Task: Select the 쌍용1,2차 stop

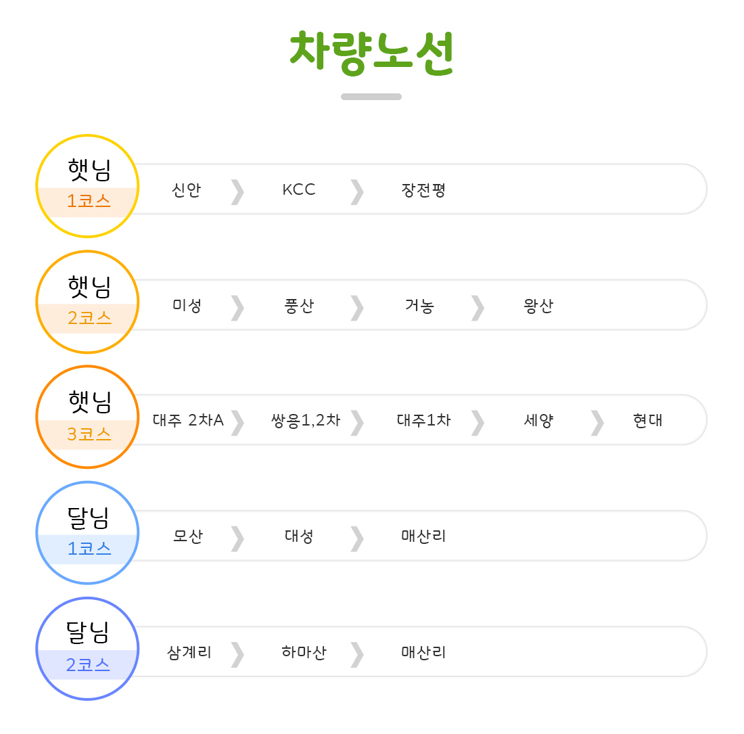Action: [x=305, y=421]
